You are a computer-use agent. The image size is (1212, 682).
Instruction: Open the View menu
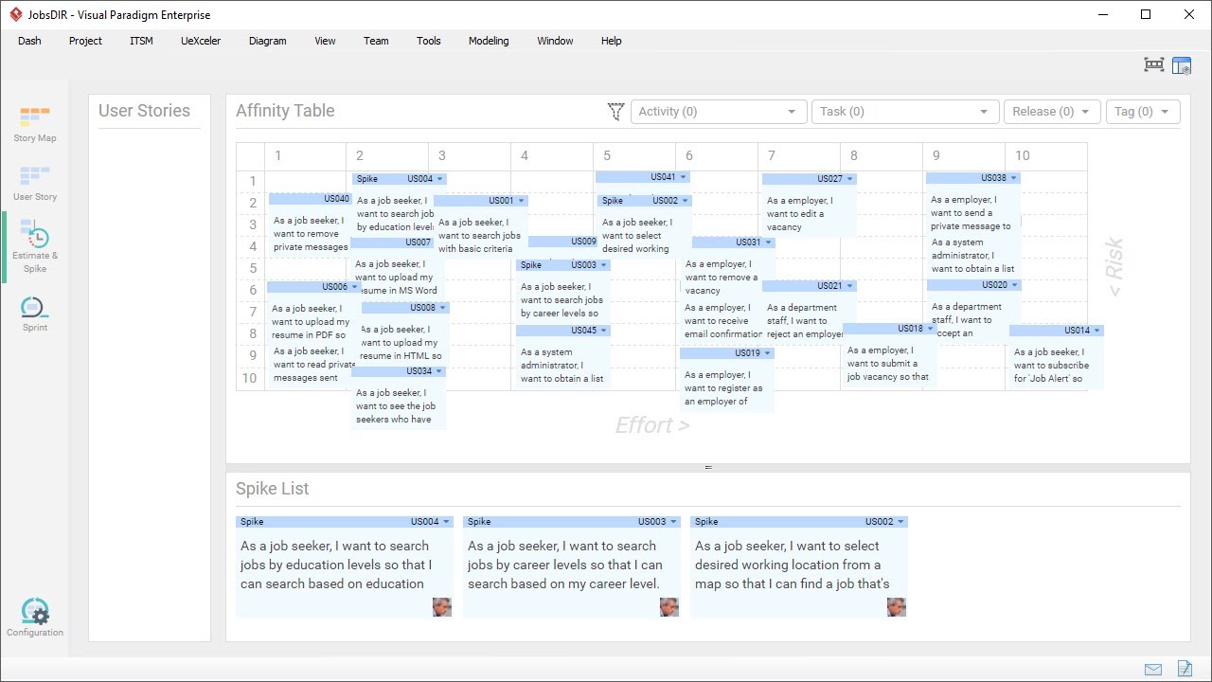325,41
